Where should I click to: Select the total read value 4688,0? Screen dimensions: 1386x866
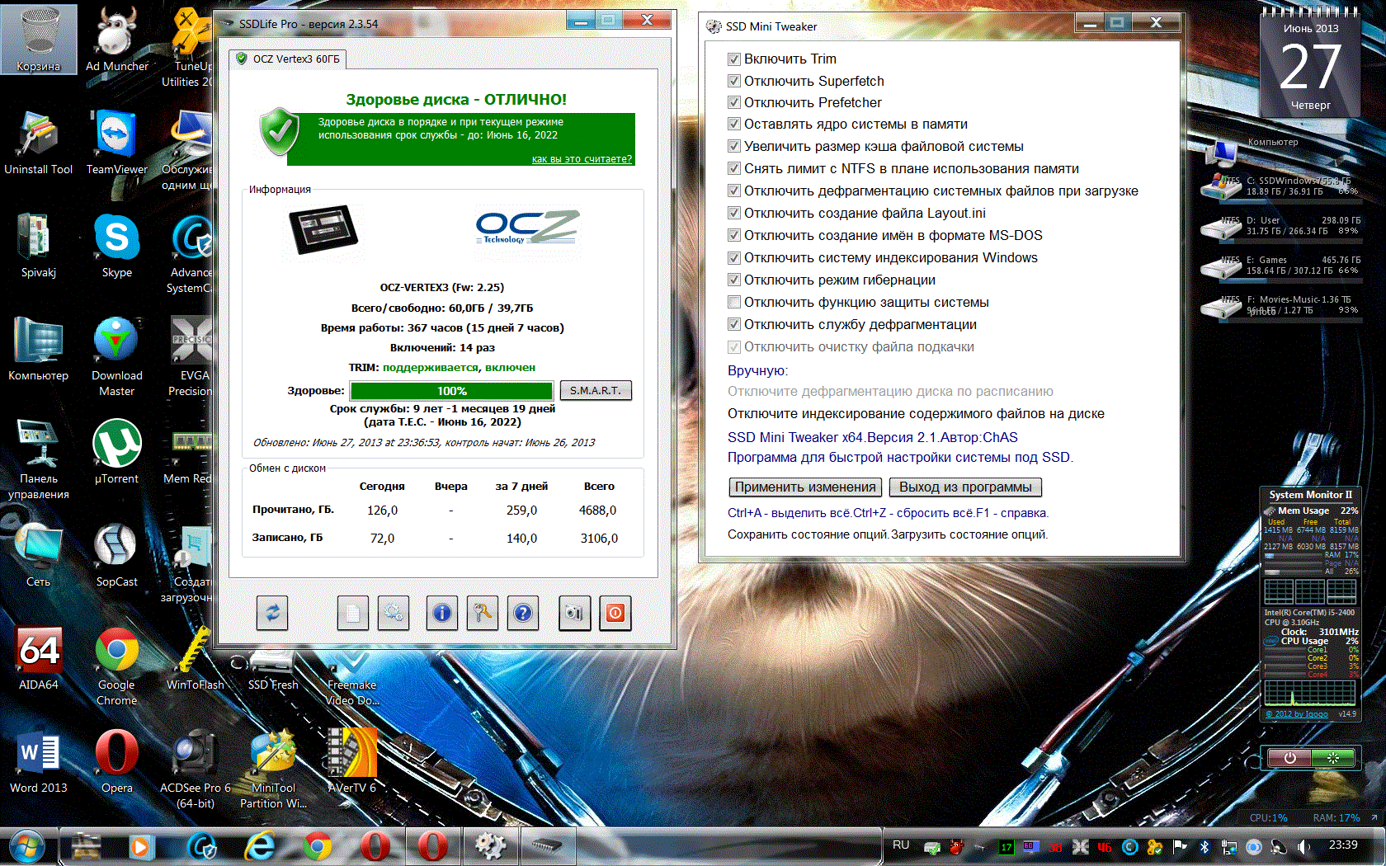point(598,511)
